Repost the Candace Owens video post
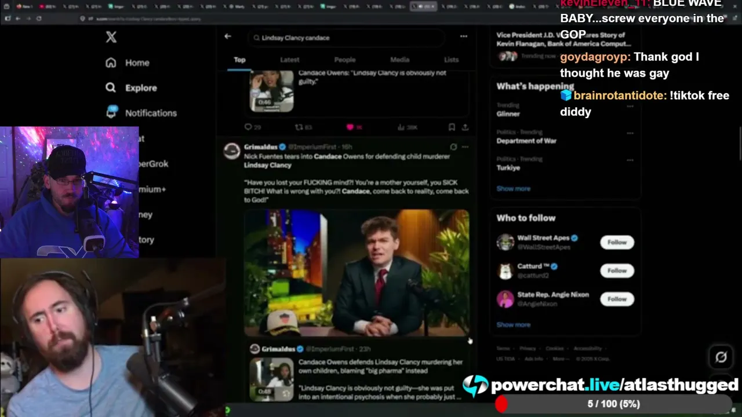Screen dimensions: 742x417 click(299, 127)
